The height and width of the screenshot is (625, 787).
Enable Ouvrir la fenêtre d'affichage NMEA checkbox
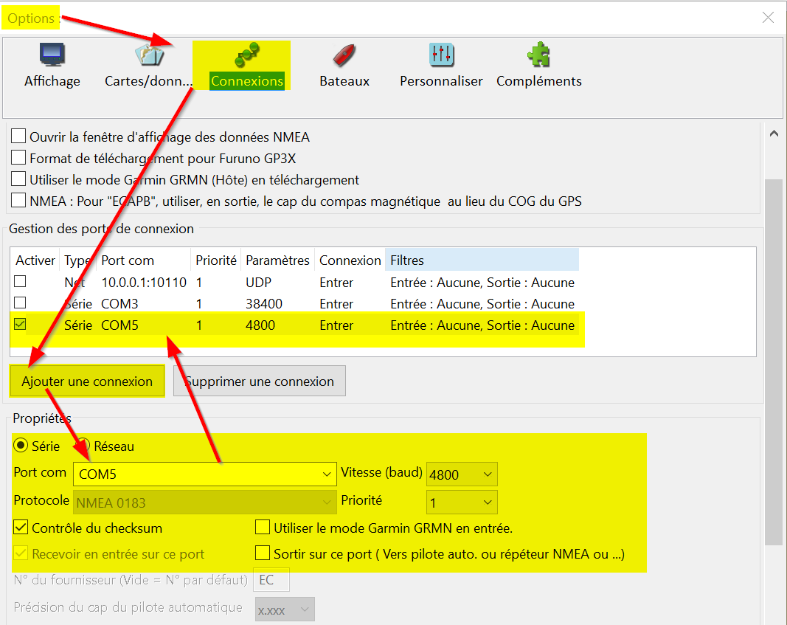[x=18, y=136]
